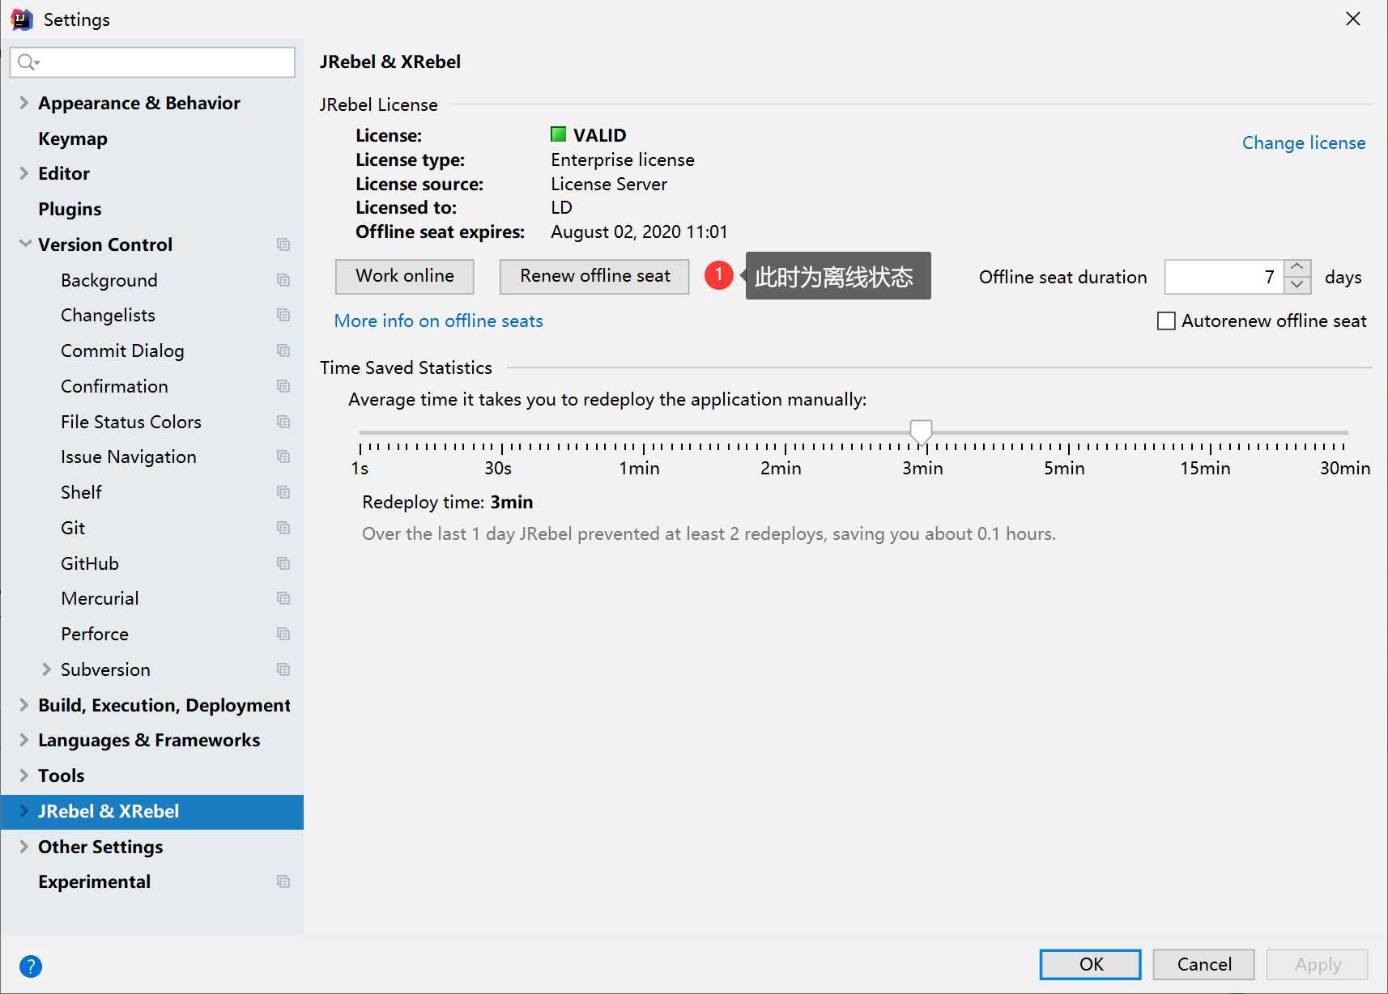Open the Change license link
This screenshot has height=994, width=1388.
(x=1304, y=142)
